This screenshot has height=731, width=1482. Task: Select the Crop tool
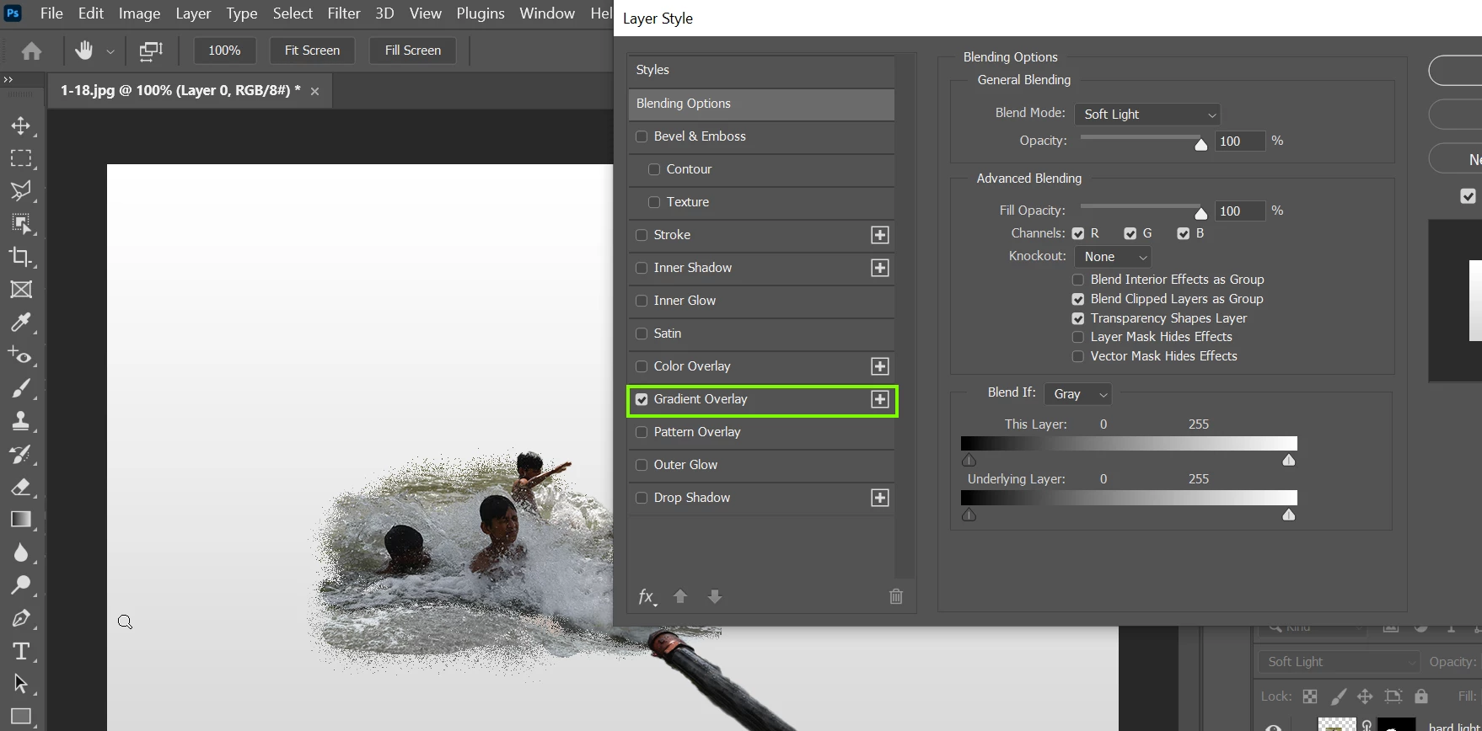(x=21, y=257)
